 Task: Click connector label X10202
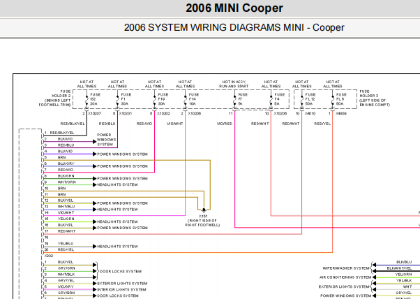click(x=163, y=114)
